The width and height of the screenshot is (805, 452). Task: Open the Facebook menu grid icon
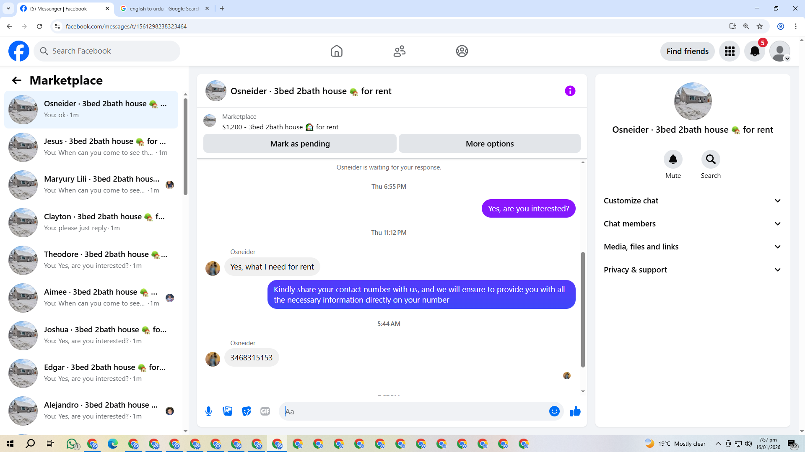pyautogui.click(x=730, y=51)
